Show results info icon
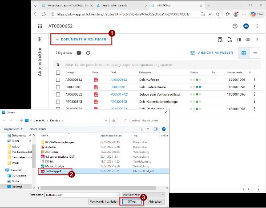The width and height of the screenshot is (266, 208). (79, 53)
